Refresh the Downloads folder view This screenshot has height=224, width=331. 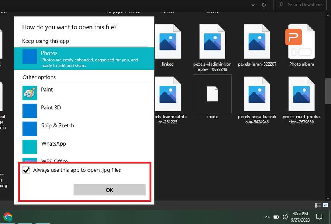point(264,5)
